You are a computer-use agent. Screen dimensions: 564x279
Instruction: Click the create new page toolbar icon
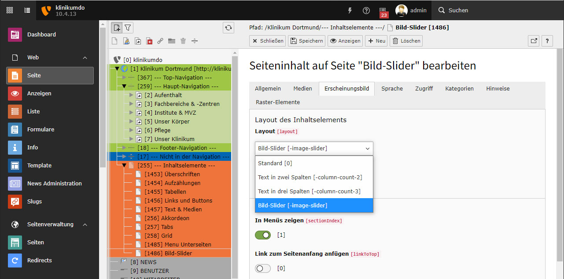pos(117,28)
